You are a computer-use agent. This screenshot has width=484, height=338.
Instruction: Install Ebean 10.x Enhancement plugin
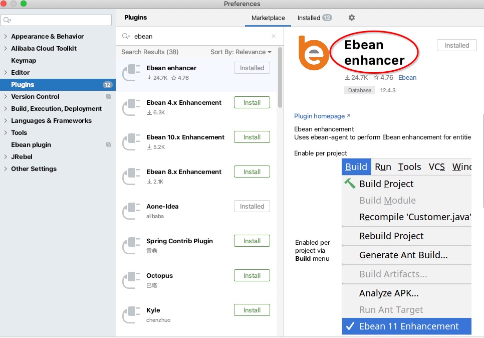coord(252,137)
